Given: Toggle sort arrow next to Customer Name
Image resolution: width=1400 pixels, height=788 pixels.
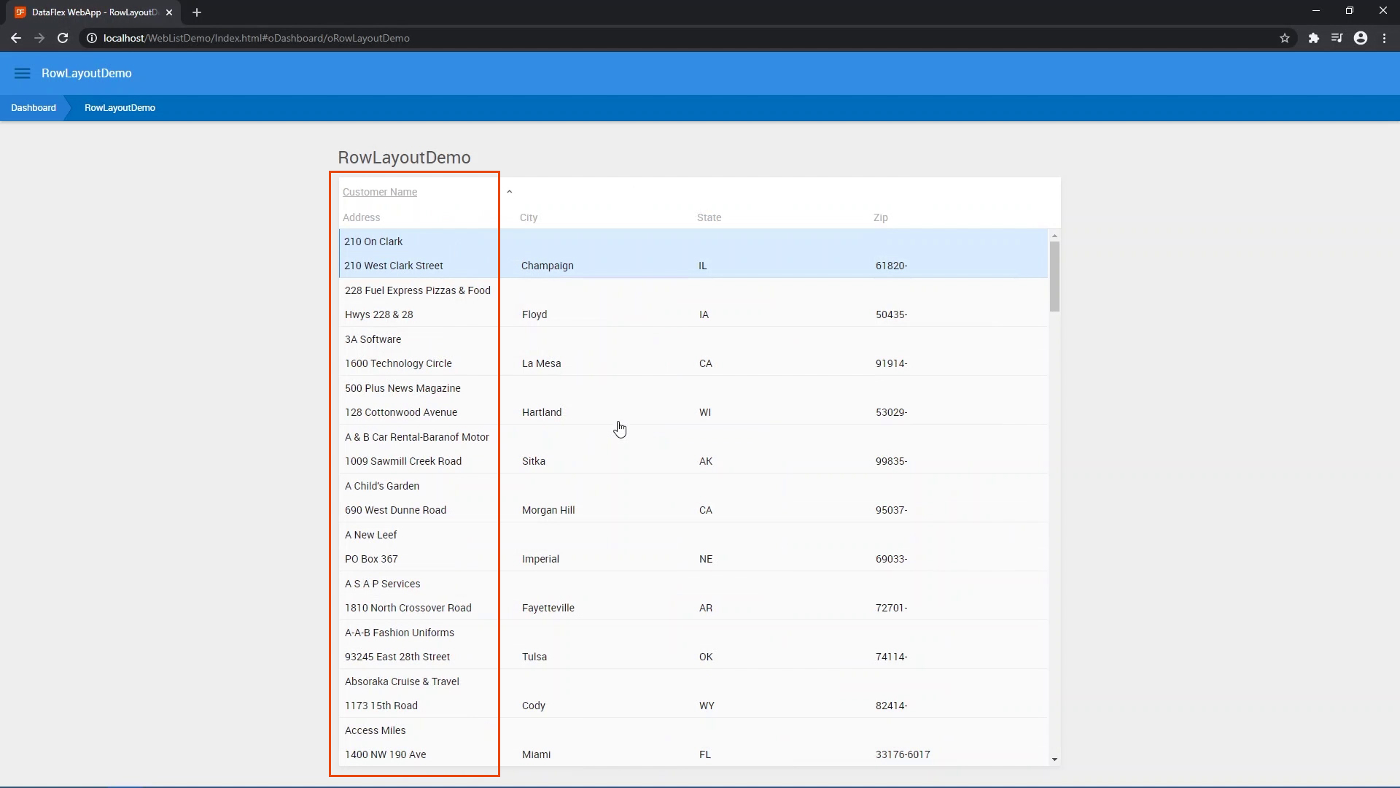Looking at the screenshot, I should click(510, 192).
